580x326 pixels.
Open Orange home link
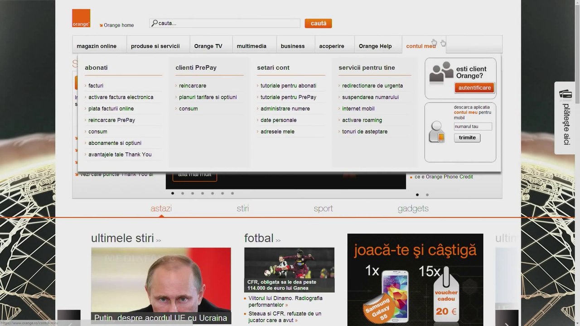pyautogui.click(x=119, y=25)
